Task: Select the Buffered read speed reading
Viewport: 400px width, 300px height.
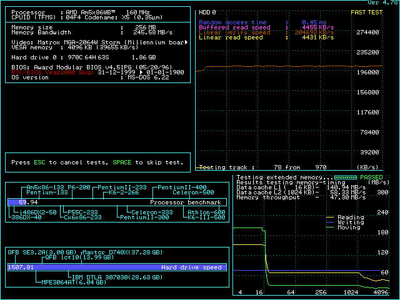Action: [266, 27]
